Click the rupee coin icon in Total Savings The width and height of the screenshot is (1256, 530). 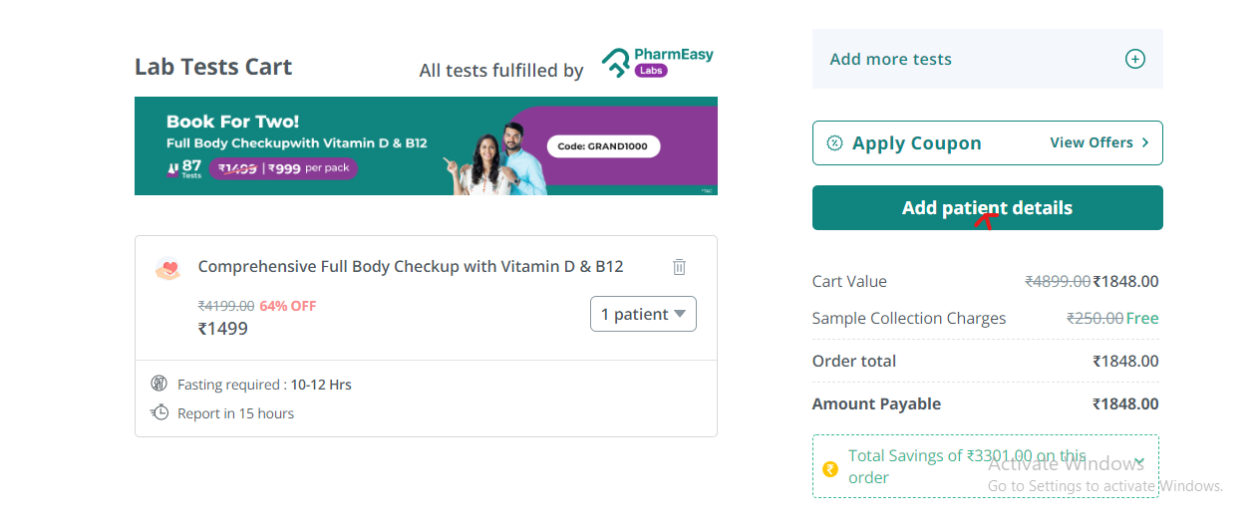pos(830,468)
